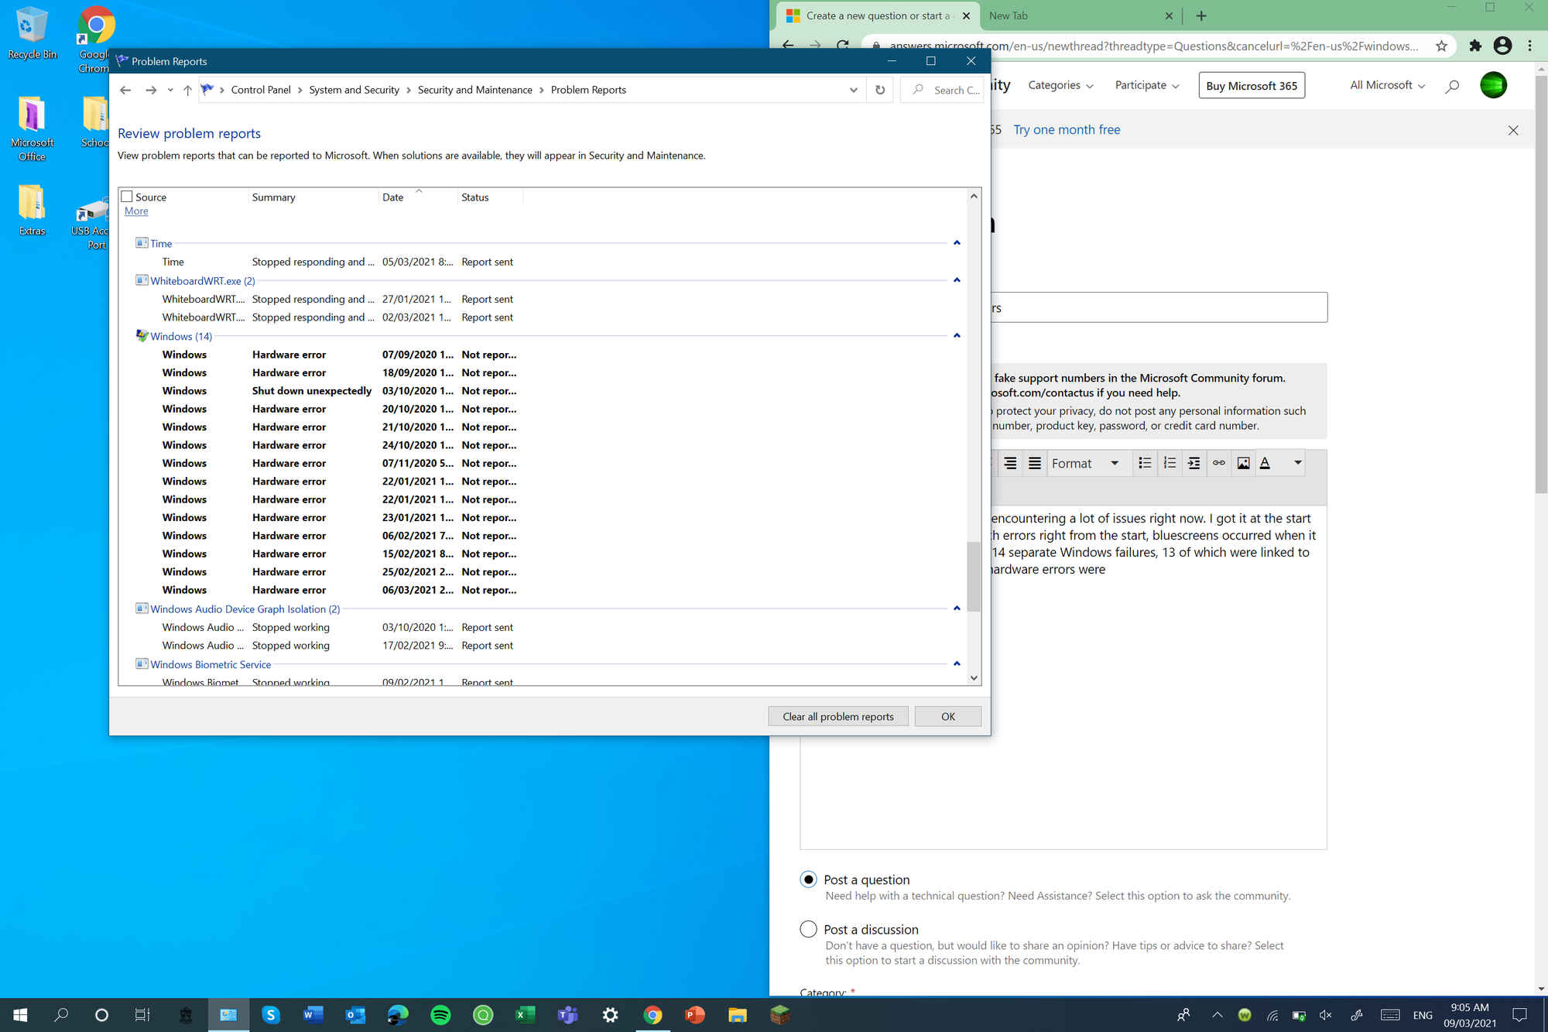The width and height of the screenshot is (1548, 1032).
Task: Open Chrome profile avatar icon
Action: (x=1502, y=46)
